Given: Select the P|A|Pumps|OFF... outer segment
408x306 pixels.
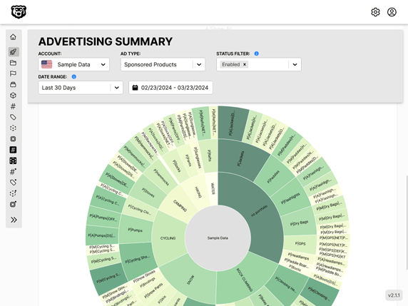Looking at the screenshot, I should click(x=103, y=217).
